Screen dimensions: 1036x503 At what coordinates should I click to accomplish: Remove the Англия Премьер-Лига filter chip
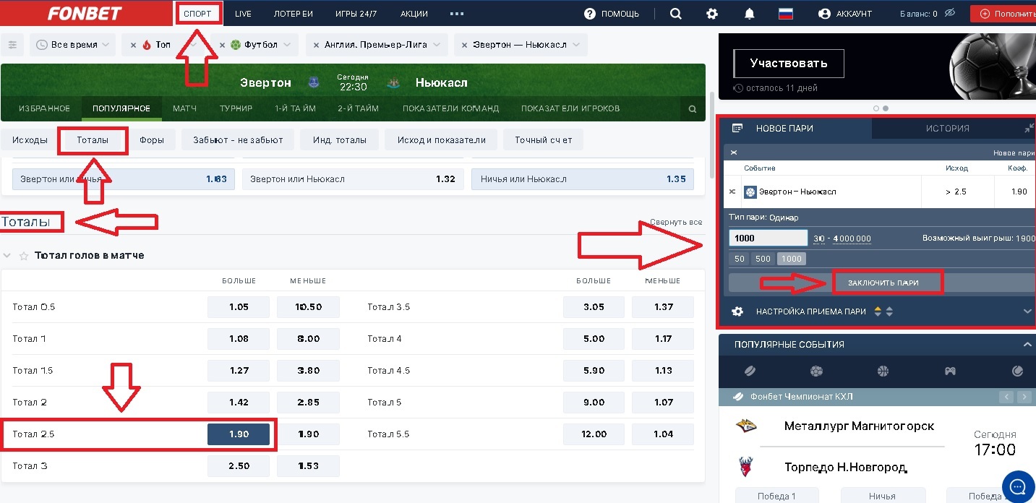coord(315,45)
